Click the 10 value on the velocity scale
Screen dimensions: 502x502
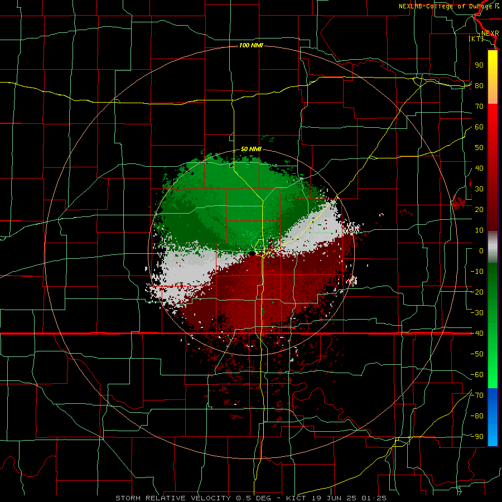[479, 230]
